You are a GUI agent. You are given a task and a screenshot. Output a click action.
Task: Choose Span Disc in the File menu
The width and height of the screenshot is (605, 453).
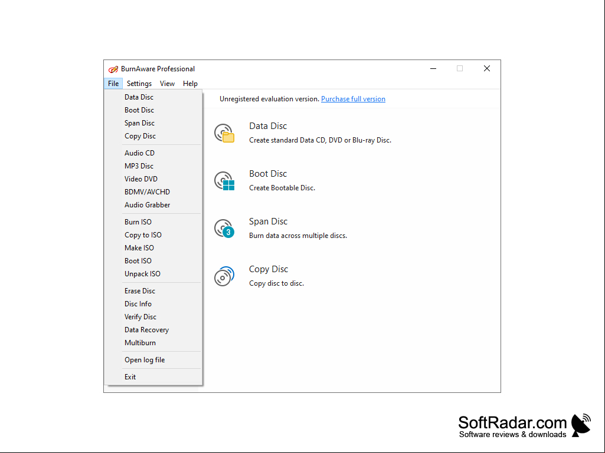[153, 123]
